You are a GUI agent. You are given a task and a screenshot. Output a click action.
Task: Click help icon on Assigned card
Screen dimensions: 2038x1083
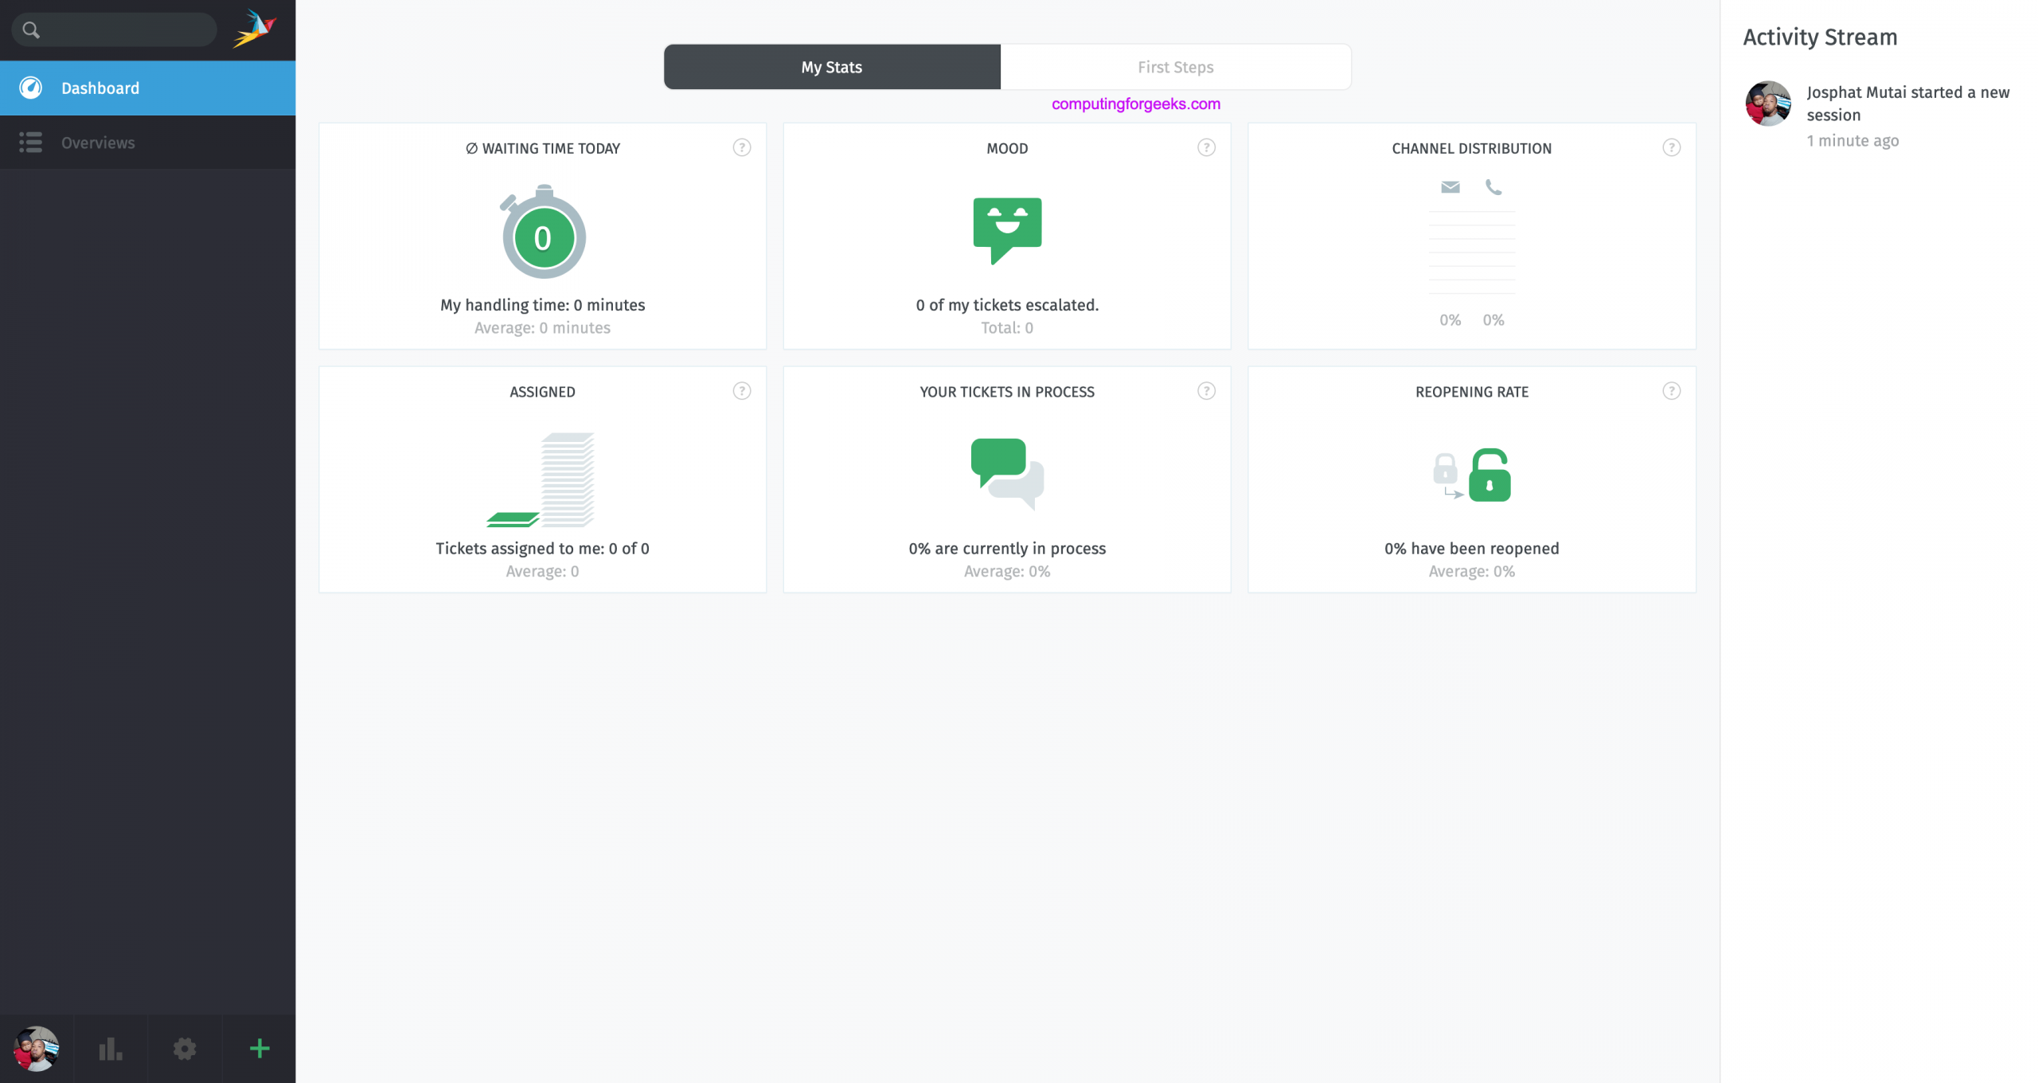pos(741,391)
